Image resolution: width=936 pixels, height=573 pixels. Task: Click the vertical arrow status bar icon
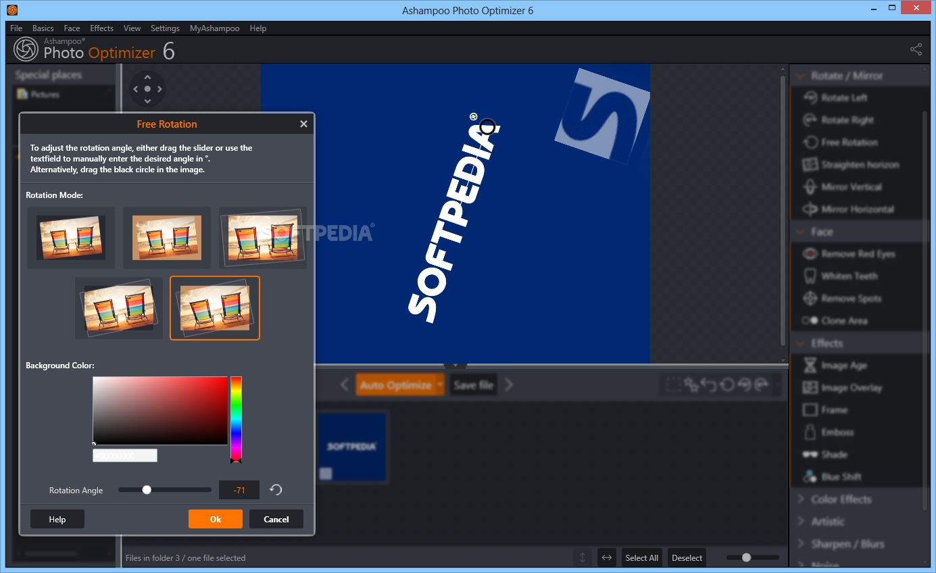tap(583, 557)
